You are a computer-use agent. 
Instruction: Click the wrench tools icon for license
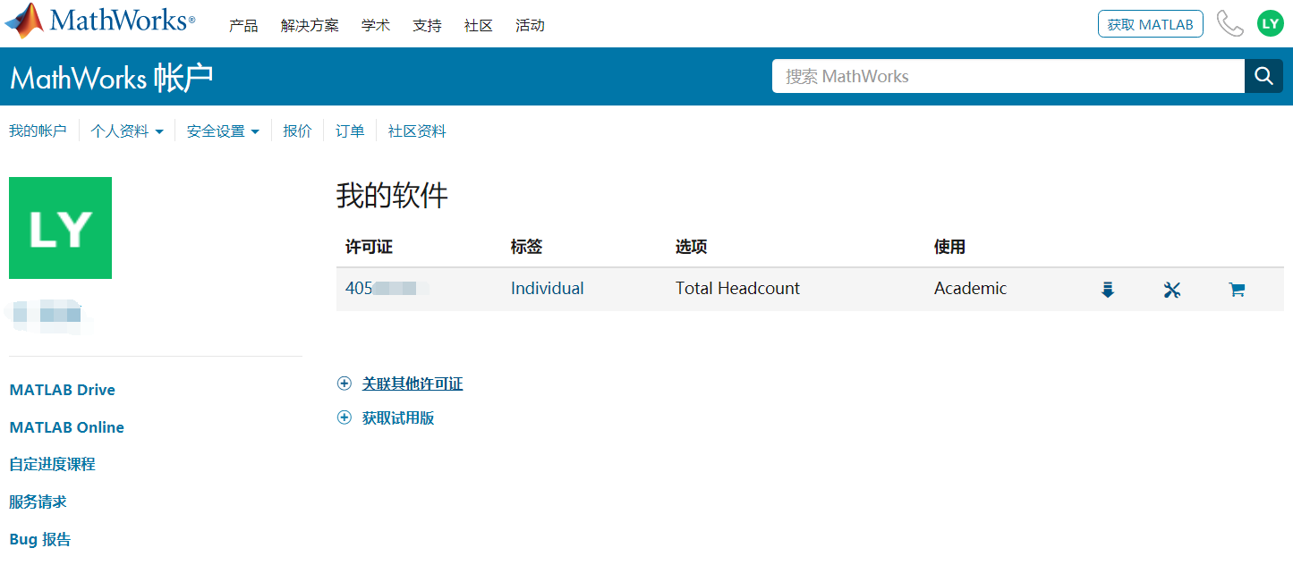(1172, 290)
